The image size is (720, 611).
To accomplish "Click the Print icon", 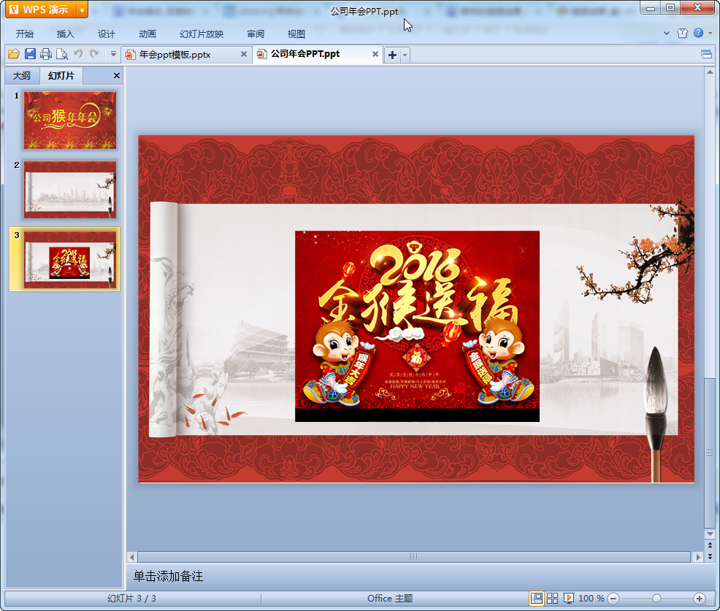I will click(46, 54).
